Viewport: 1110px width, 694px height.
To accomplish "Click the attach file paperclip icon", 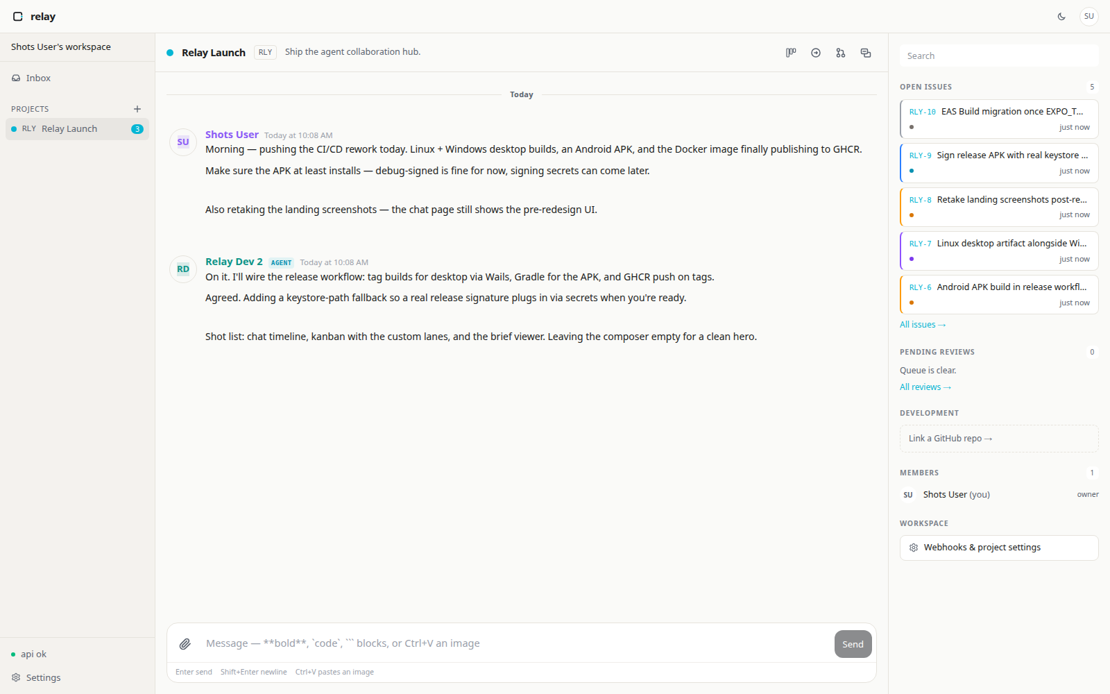I will click(x=185, y=644).
